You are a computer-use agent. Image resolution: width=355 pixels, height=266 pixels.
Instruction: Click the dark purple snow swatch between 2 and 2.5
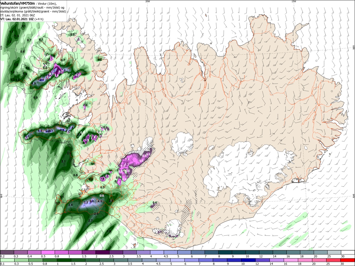coord(102,252)
